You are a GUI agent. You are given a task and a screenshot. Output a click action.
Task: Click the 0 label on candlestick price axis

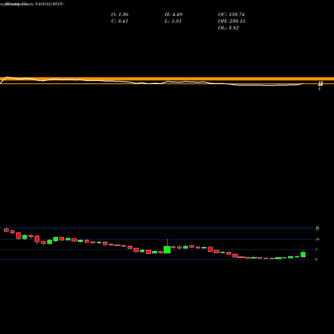[316, 259]
